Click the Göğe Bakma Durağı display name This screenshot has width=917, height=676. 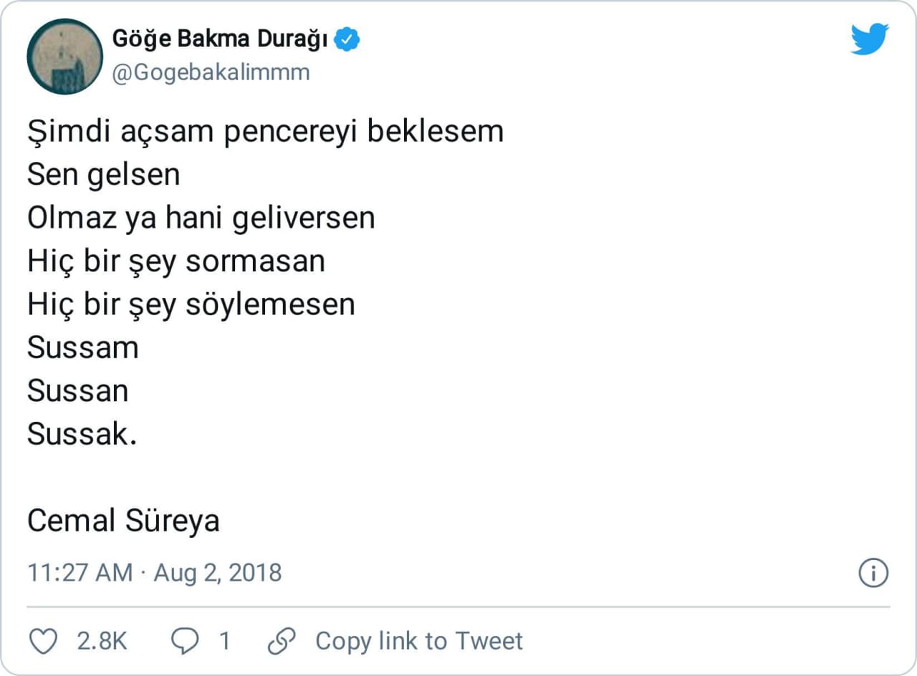[220, 40]
